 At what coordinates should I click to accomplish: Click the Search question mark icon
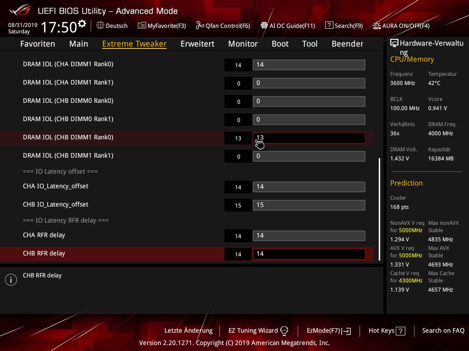[x=329, y=26]
